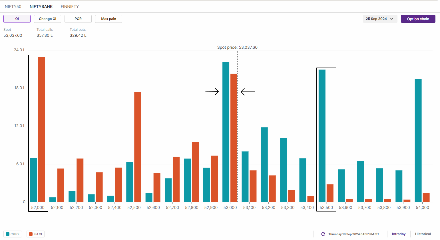Image resolution: width=440 pixels, height=240 pixels.
Task: Click the 24.0 L axis label
Action: tap(19, 50)
